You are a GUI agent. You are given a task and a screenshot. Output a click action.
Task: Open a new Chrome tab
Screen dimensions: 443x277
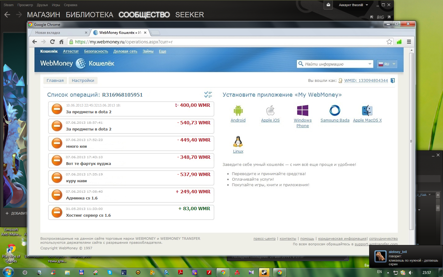(x=155, y=33)
